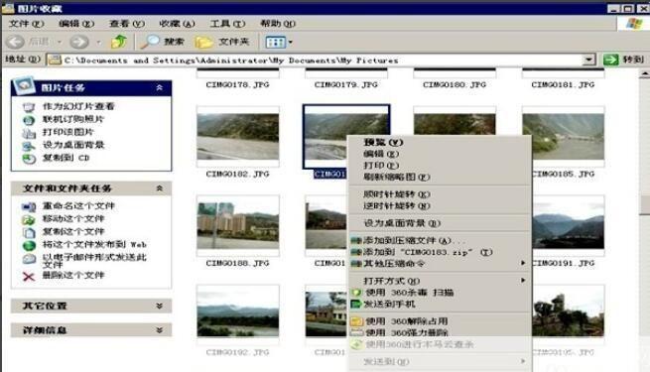The image size is (650, 372).
Task: Open the 工具(T) menu
Action: [227, 24]
